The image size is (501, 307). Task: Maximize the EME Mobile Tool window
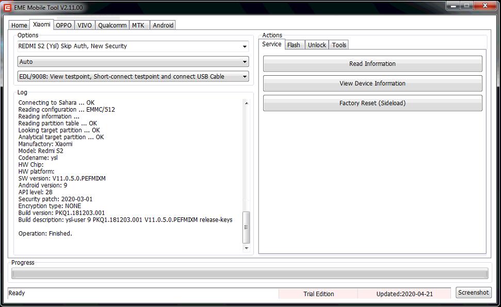[466, 6]
